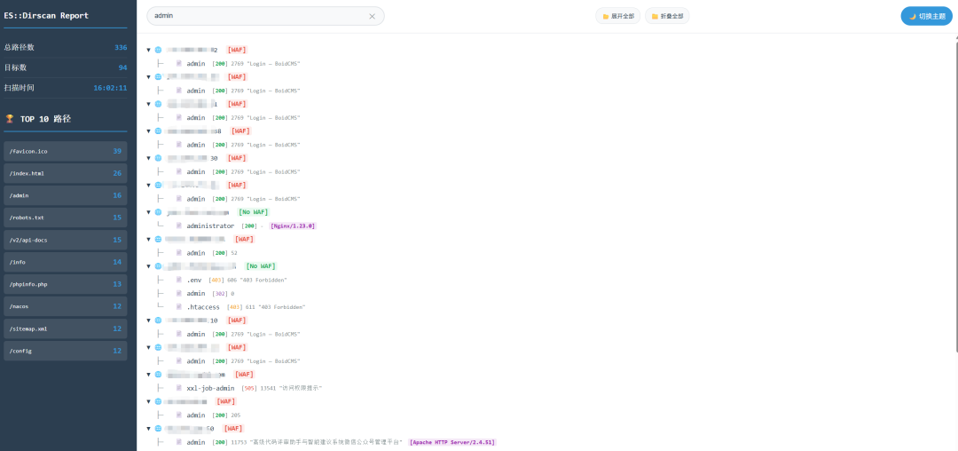Screen dimensions: 958x451
Task: Collapse the host ending in 30
Action: click(x=148, y=158)
